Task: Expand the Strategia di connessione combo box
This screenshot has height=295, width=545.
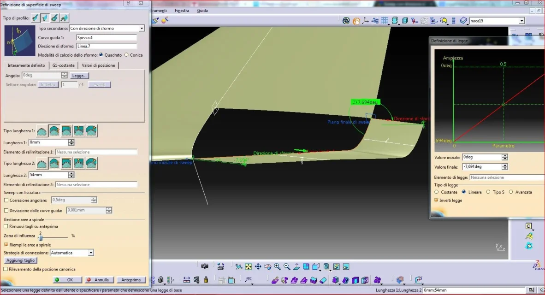Action: (91, 253)
